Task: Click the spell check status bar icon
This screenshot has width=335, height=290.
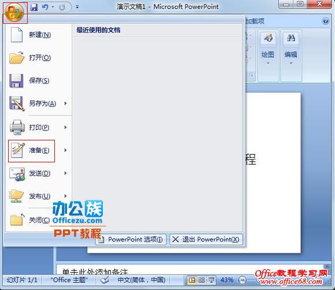Action: point(105,280)
